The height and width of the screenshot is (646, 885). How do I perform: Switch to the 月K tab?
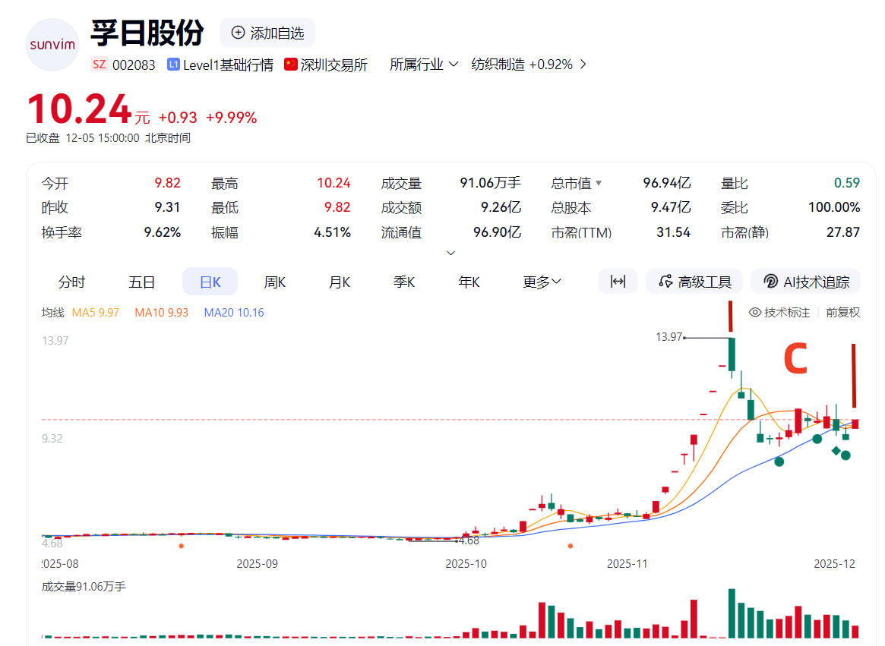(340, 282)
